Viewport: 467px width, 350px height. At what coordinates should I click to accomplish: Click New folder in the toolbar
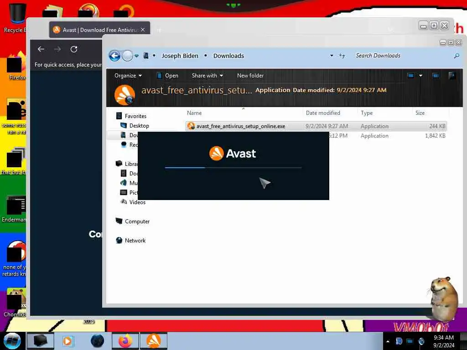pyautogui.click(x=250, y=76)
